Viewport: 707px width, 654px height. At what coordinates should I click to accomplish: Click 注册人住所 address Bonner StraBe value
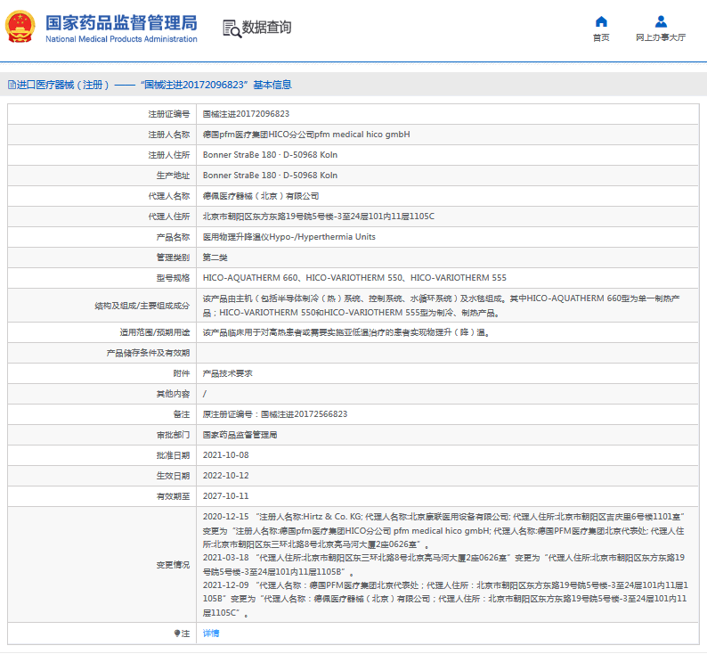270,155
